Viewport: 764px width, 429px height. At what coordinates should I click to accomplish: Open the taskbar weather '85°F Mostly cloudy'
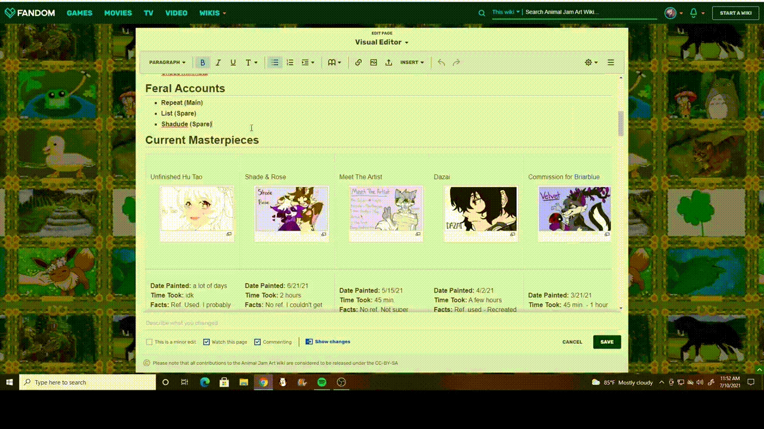(x=622, y=383)
